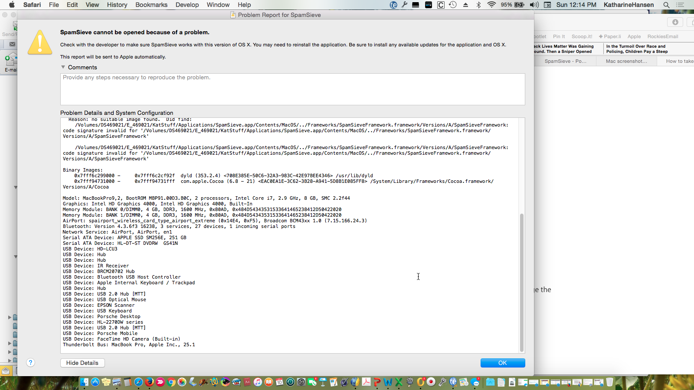Open the Calculator app in the Dock
This screenshot has height=390, width=694.
pos(128,382)
